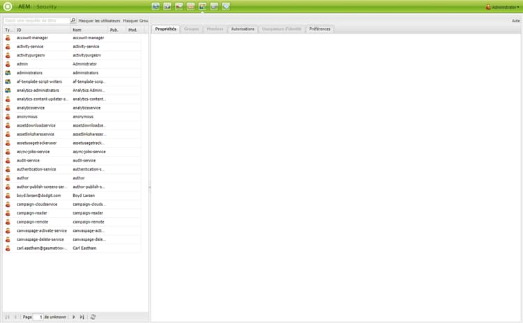Jump to the last page arrow
Screen dimensions: 523x323
[x=82, y=317]
